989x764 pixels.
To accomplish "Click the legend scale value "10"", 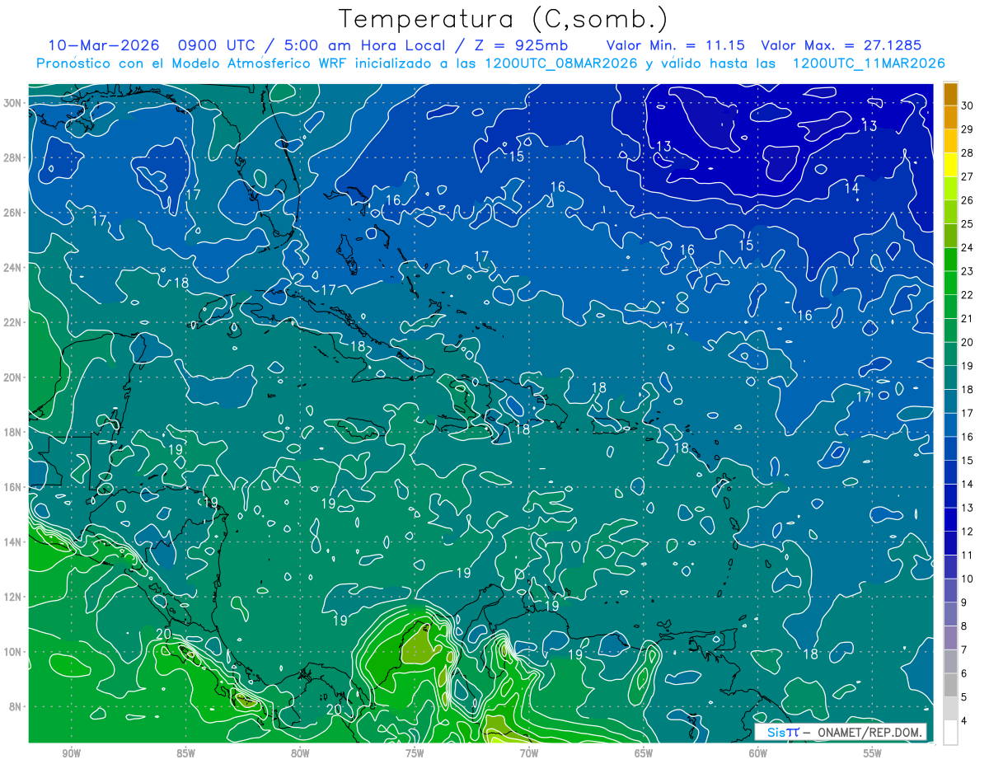I will (968, 579).
